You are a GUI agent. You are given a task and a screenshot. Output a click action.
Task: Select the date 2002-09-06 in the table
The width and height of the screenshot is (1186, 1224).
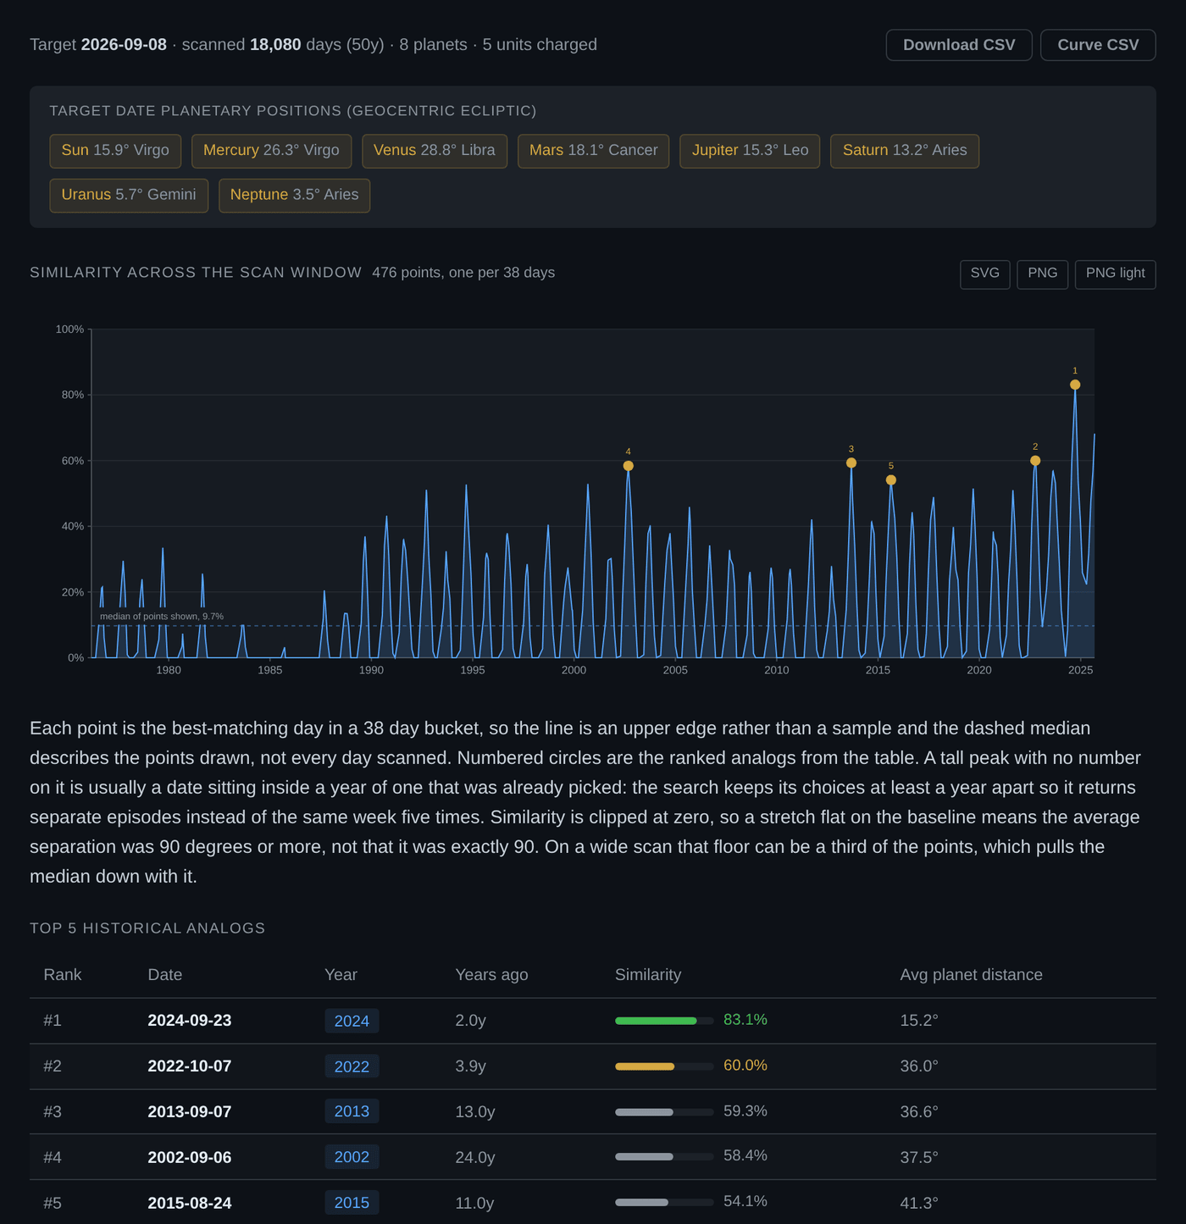tap(190, 1158)
